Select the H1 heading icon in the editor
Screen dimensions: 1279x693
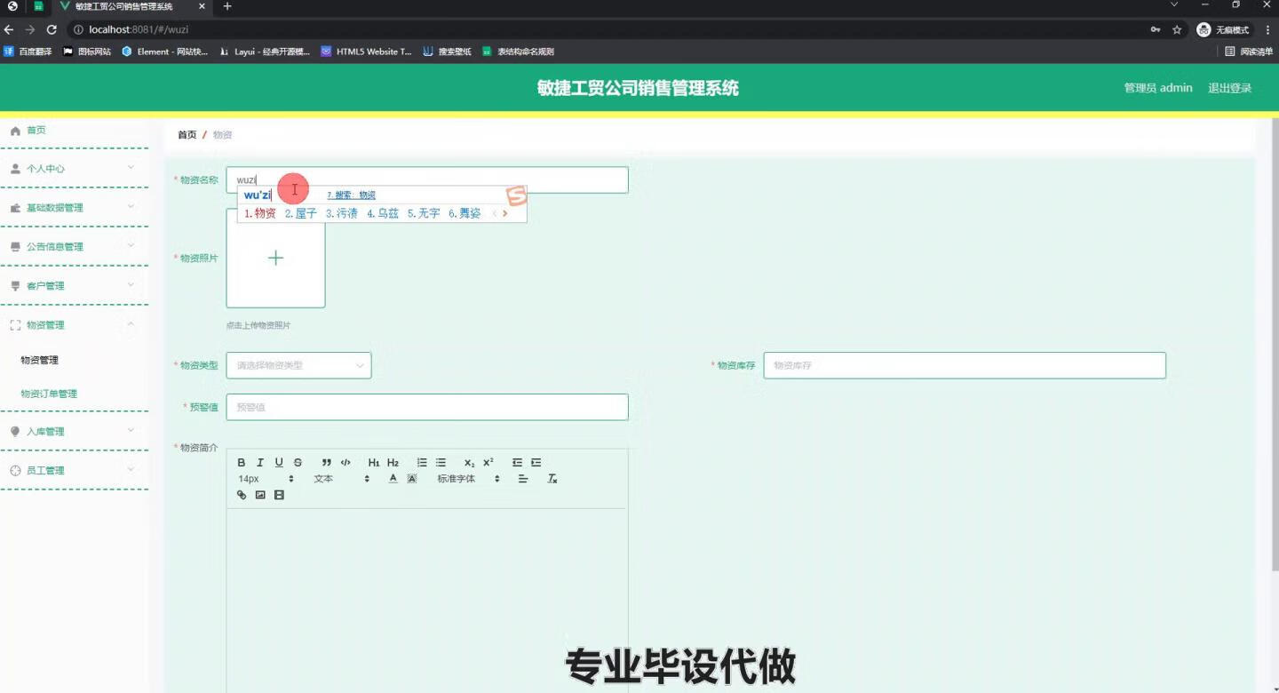pyautogui.click(x=373, y=462)
